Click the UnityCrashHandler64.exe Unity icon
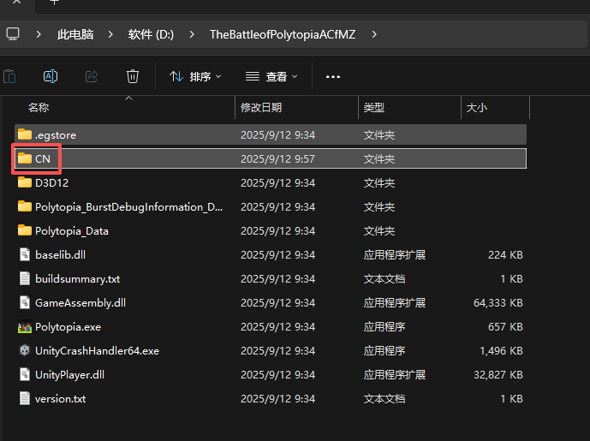 [25, 350]
